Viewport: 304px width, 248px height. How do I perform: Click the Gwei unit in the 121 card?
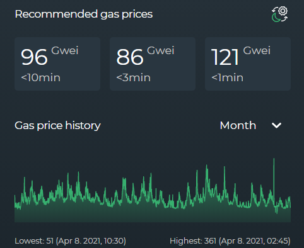coord(257,50)
